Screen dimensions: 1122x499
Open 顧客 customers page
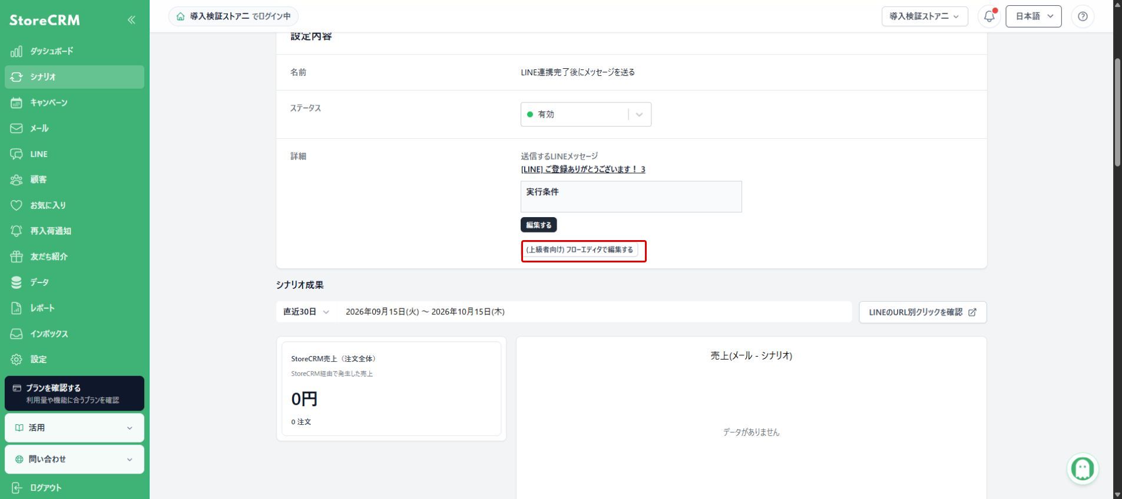74,179
